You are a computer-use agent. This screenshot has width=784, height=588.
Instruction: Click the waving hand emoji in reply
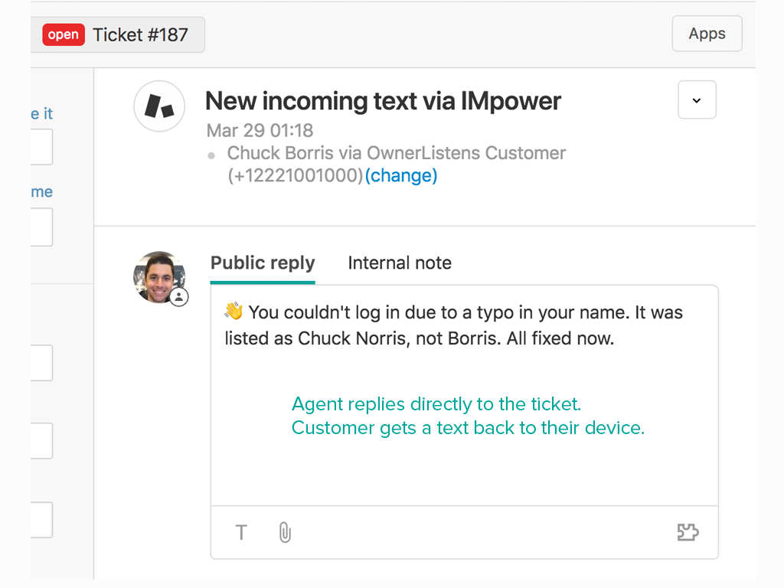[234, 312]
